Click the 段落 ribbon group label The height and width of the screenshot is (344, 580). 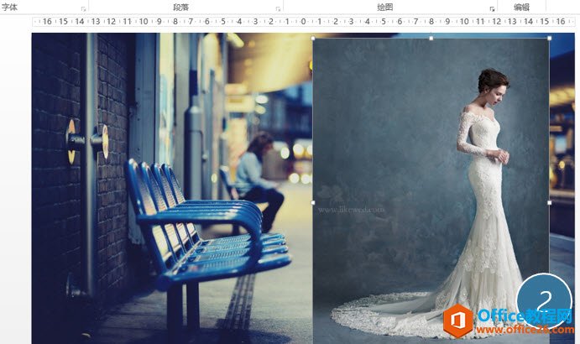tap(180, 7)
